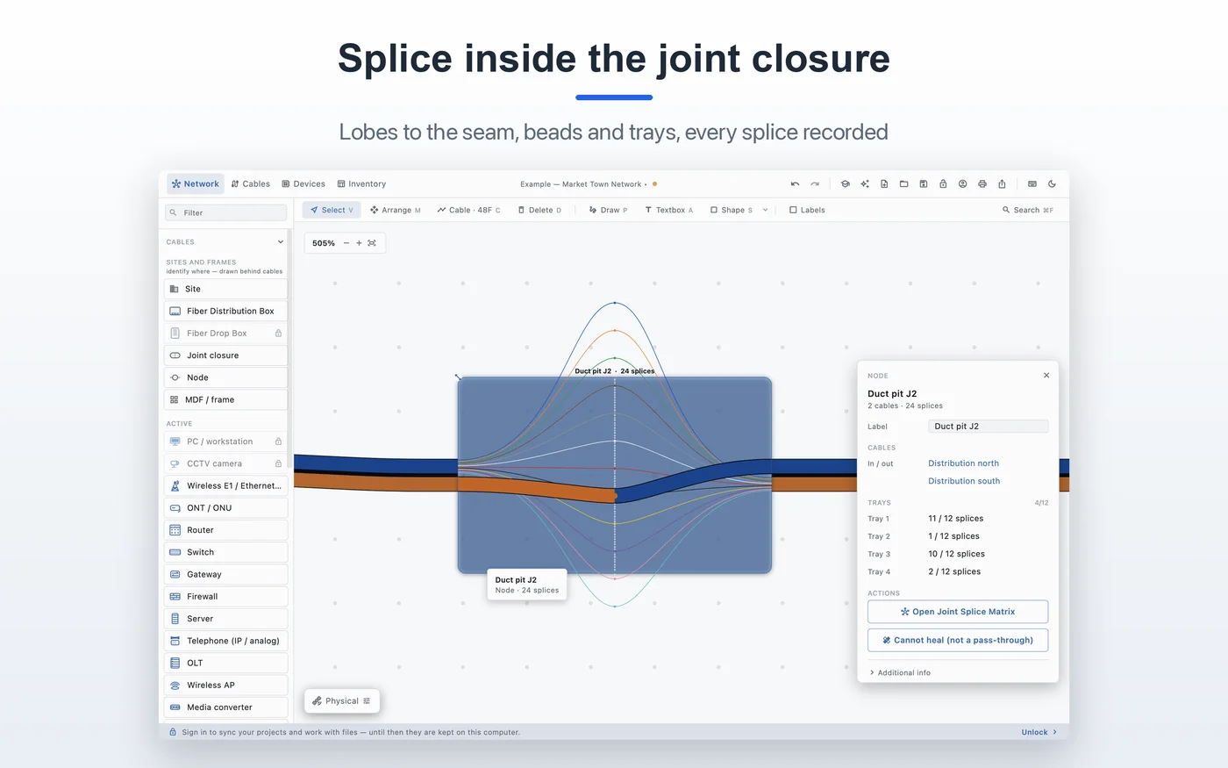Click the Filter input field
The image size is (1228, 768).
point(225,212)
